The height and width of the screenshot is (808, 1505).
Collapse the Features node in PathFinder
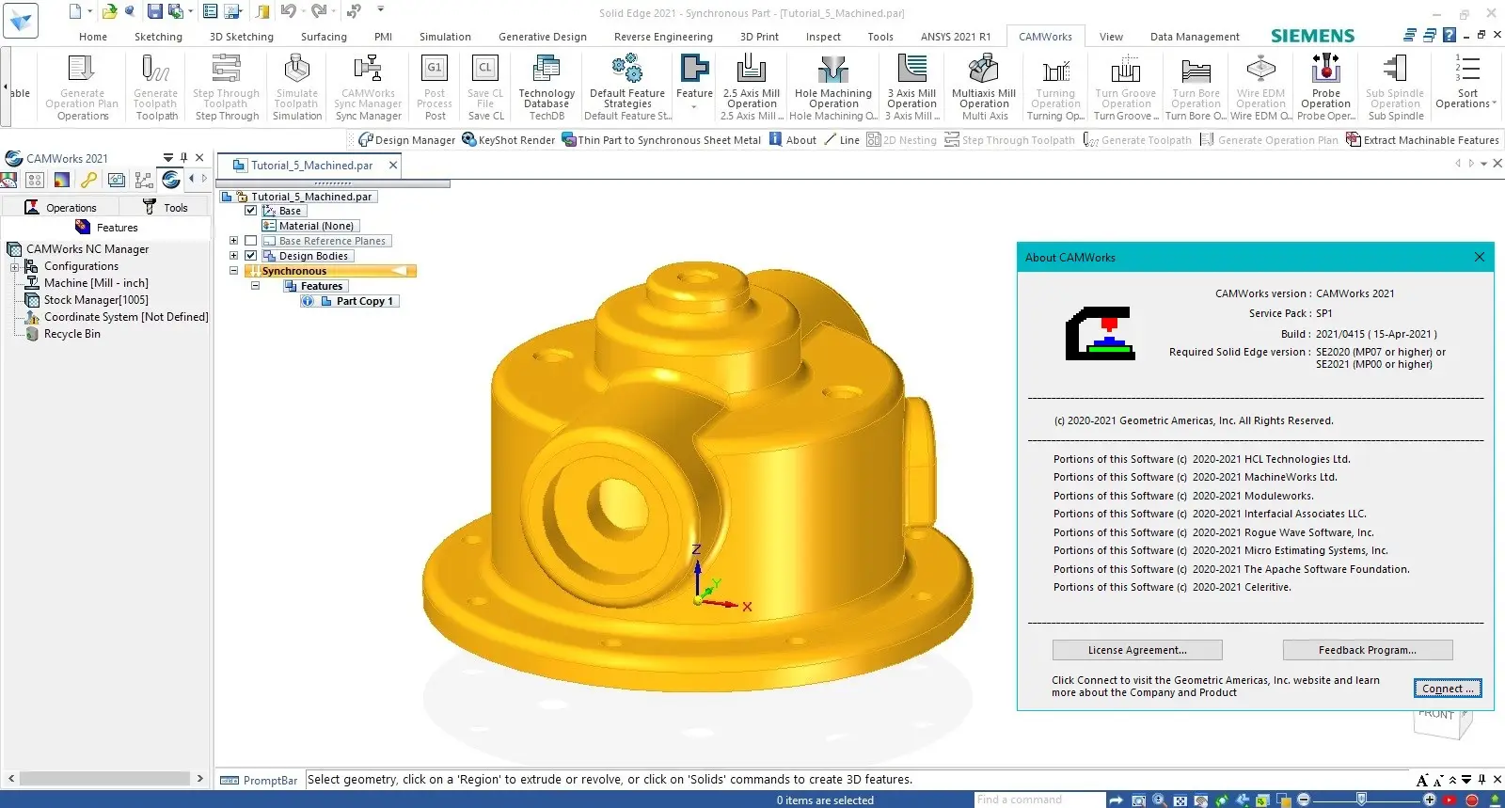(x=255, y=286)
